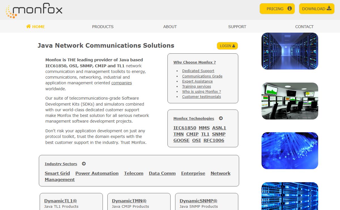
Task: Click the arrow icon next to Monfox Technologies
Action: 221,118
